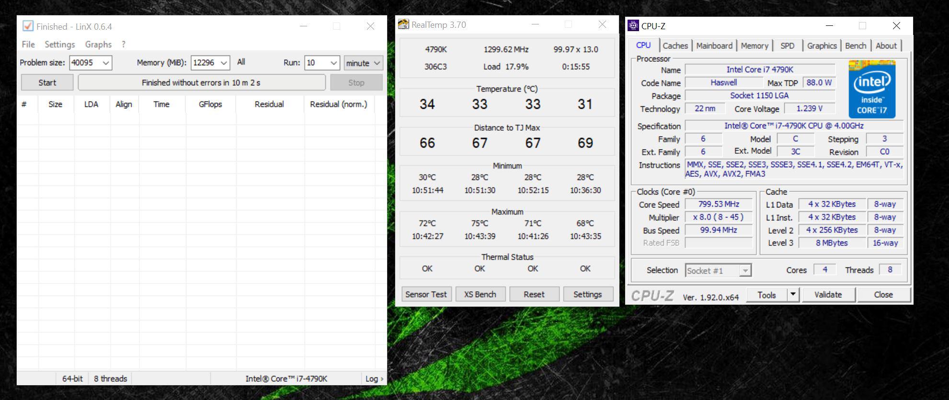Image resolution: width=949 pixels, height=400 pixels.
Task: Click the Log expander in status bar
Action: click(374, 378)
